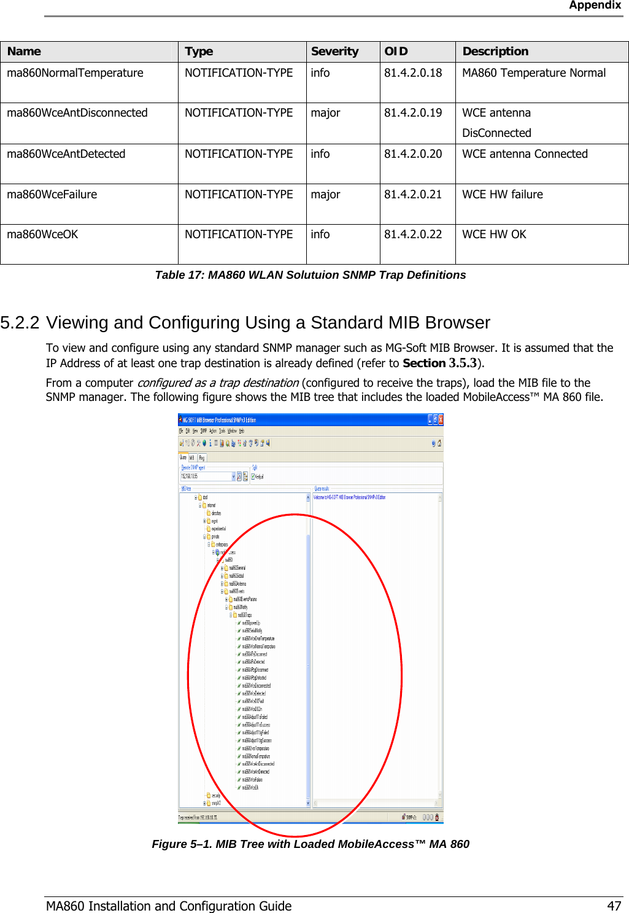Screen dimensions: 629x913
Task: Click the contact agent icon beside address dropdown
Action: pyautogui.click(x=239, y=476)
